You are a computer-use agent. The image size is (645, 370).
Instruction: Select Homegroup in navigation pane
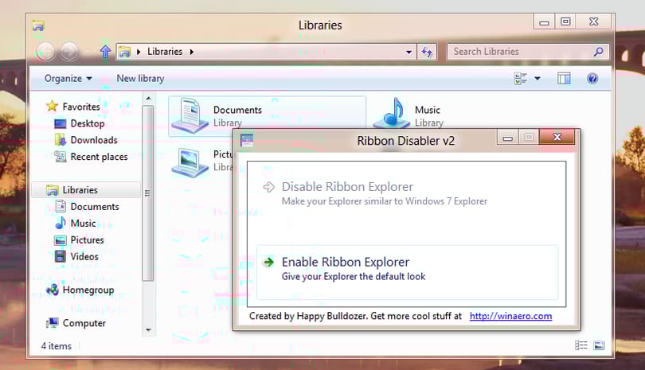88,290
